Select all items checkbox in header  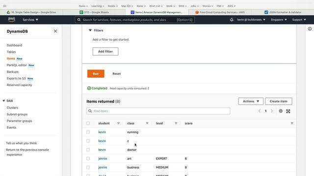(88, 123)
